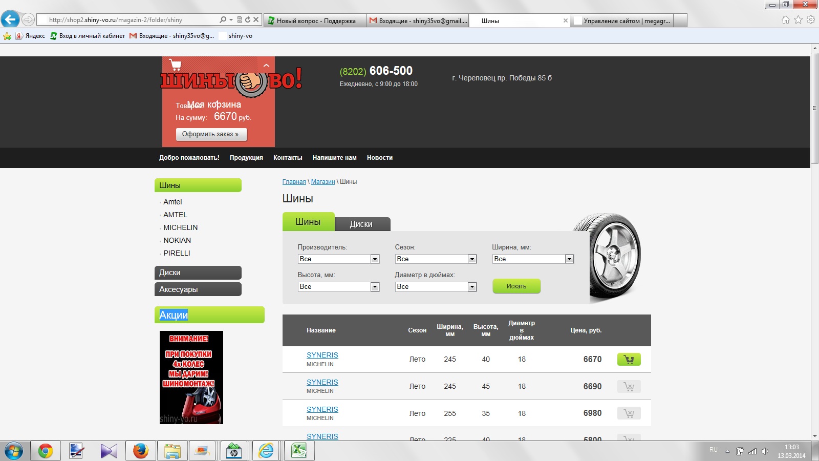819x461 pixels.
Task: Click the network signal icon in system tray
Action: click(752, 451)
